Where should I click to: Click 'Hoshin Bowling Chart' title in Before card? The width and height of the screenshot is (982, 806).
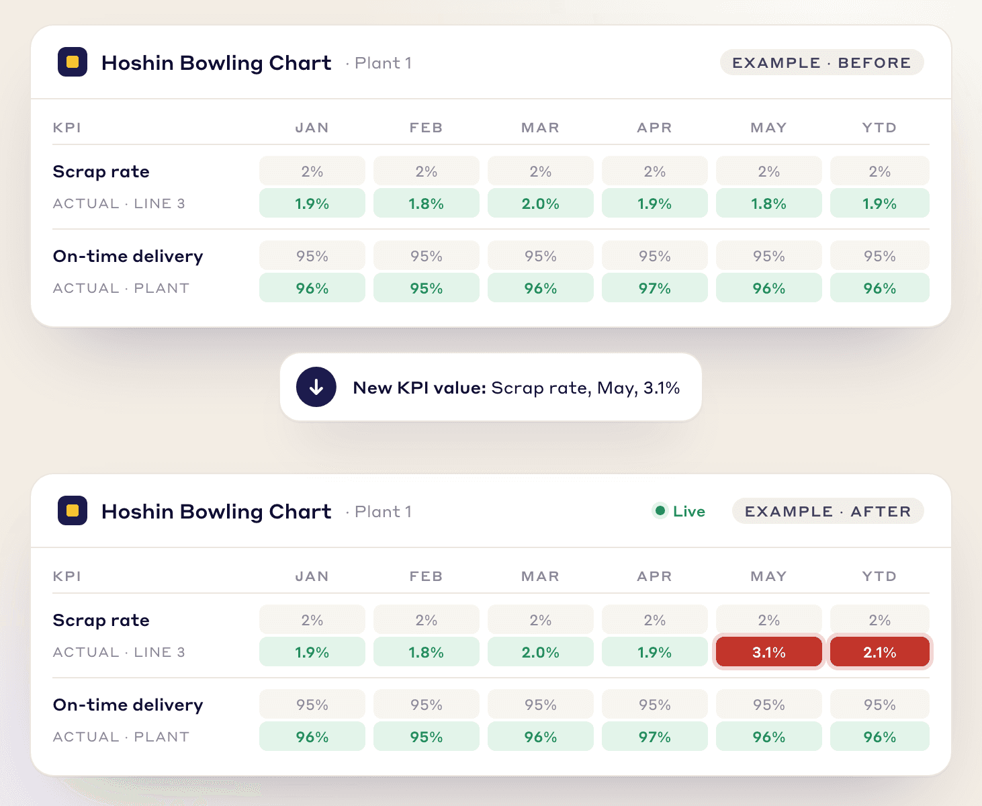216,62
